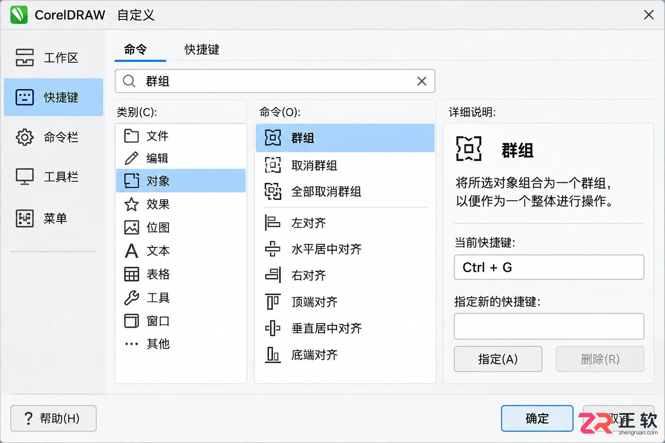Confirm with the 确定 button
Screen dimensions: 665x443
pyautogui.click(x=537, y=419)
